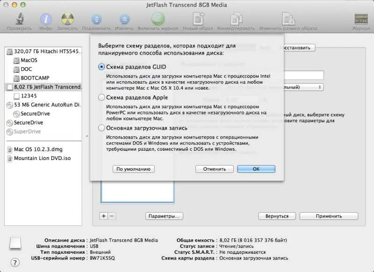
Task: Click the partition name input field
Action: click(303, 75)
